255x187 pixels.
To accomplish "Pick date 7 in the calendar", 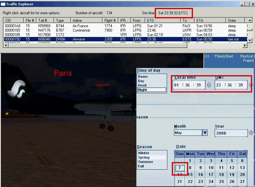I will point(179,168).
